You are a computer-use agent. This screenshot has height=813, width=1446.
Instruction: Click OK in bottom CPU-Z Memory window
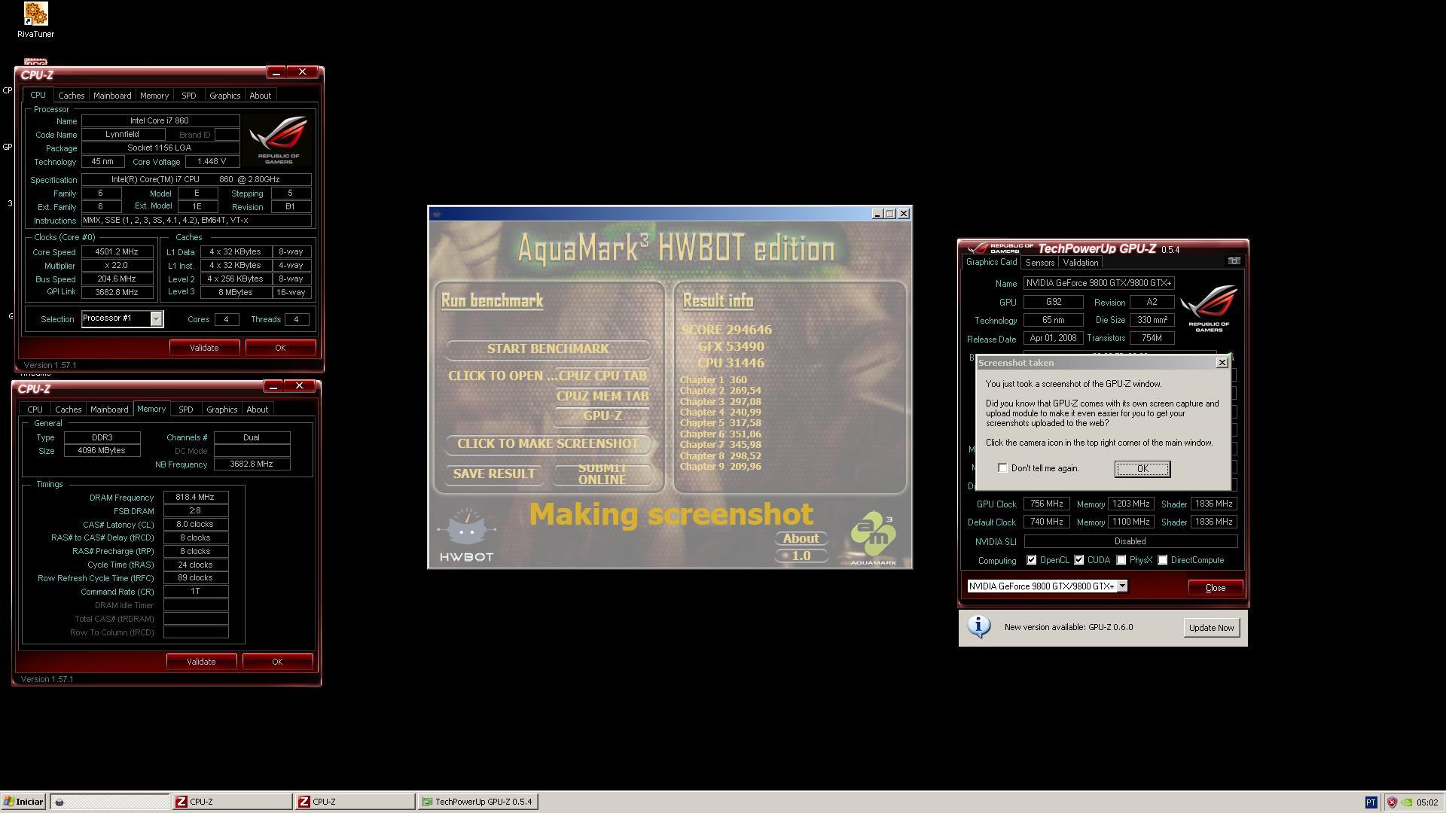[x=277, y=662]
